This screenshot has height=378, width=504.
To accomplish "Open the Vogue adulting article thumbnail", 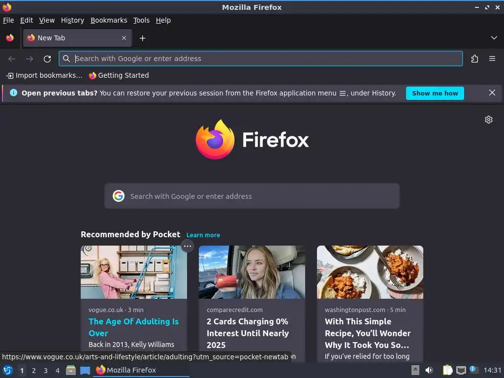I will (x=134, y=272).
